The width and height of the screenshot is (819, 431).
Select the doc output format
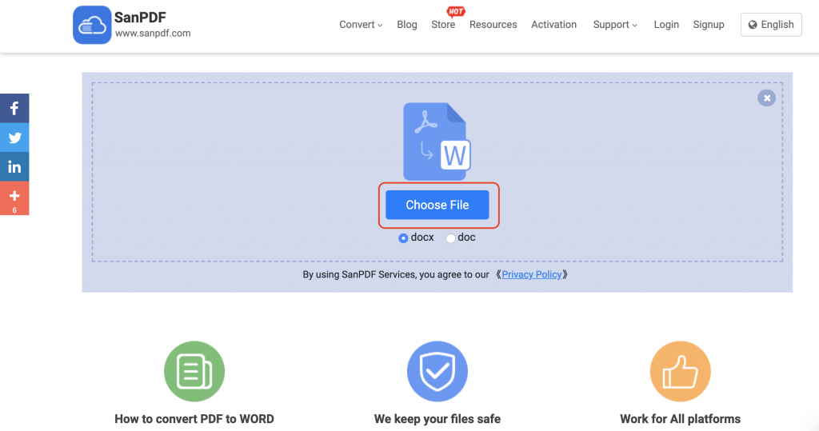tap(450, 238)
